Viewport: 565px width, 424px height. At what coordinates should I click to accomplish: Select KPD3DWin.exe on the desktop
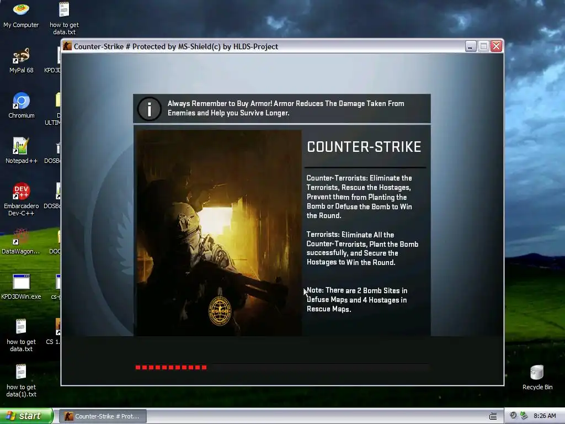pos(21,287)
